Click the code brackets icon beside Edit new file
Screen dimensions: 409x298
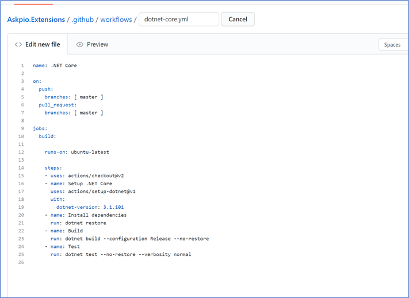pos(18,45)
